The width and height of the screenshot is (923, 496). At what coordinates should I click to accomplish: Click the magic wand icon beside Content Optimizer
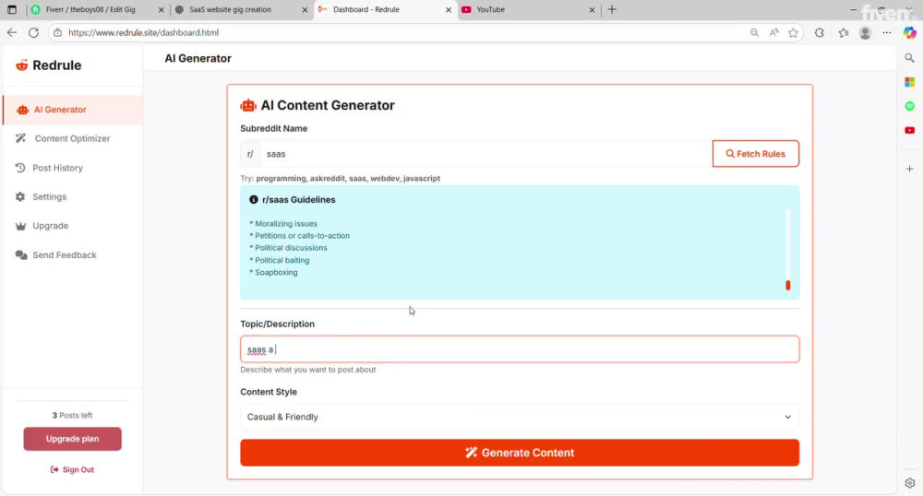pyautogui.click(x=20, y=138)
